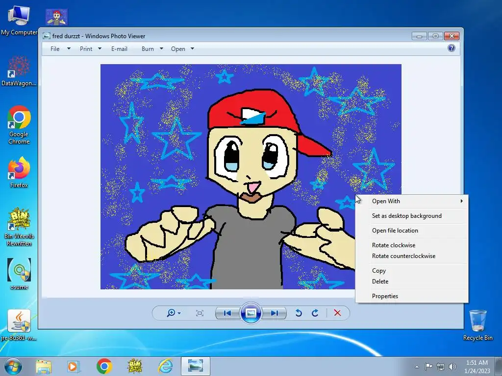This screenshot has height=376, width=502.
Task: Choose Copy from context menu
Action: [x=412, y=271]
